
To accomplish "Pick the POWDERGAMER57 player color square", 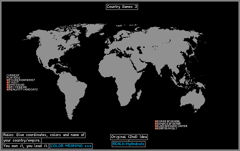I will (x=7, y=80).
